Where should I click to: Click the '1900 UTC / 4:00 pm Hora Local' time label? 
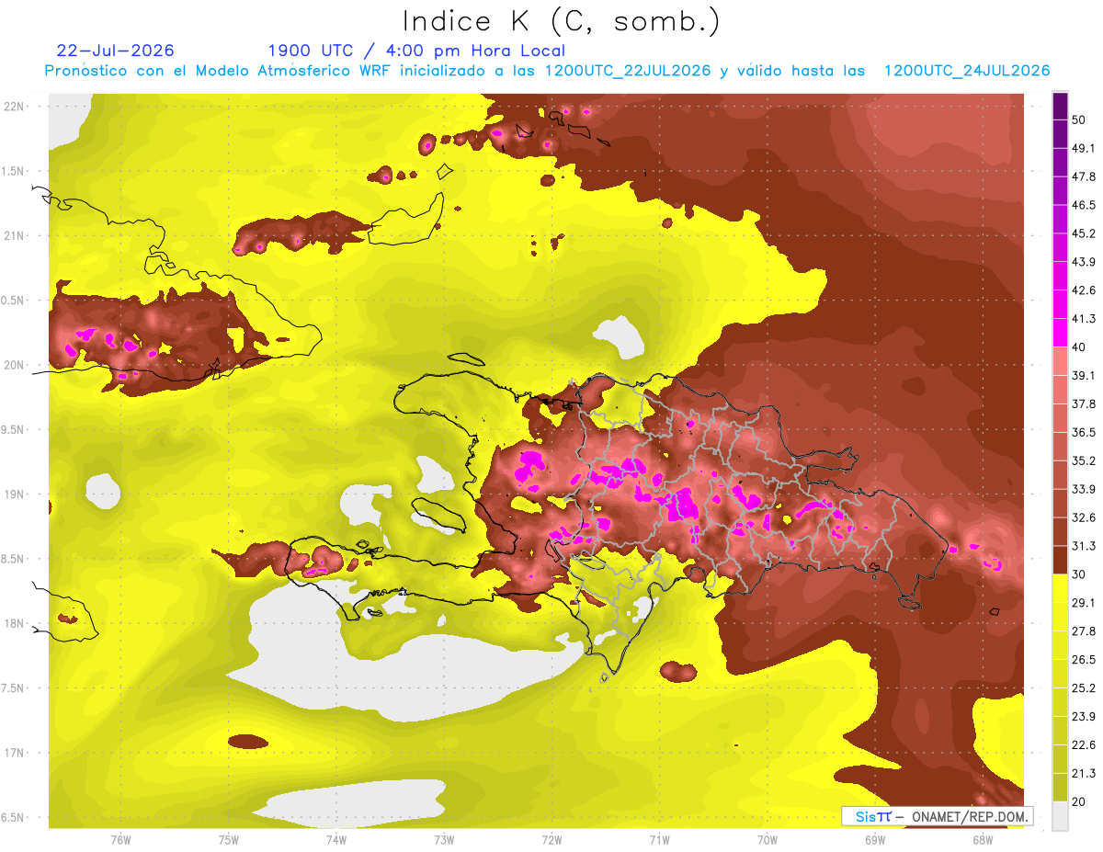point(416,51)
